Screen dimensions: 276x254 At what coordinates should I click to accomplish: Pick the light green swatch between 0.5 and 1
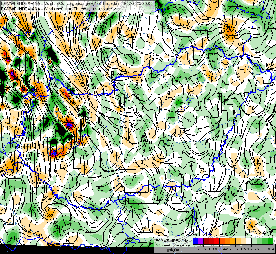point(260,242)
